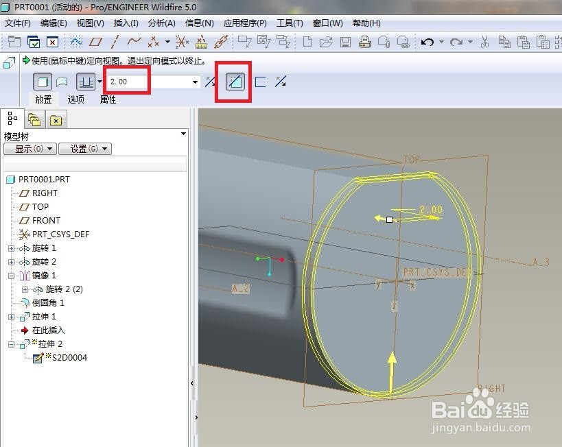Click the close window icon with X
The height and width of the screenshot is (447, 562).
[52, 43]
